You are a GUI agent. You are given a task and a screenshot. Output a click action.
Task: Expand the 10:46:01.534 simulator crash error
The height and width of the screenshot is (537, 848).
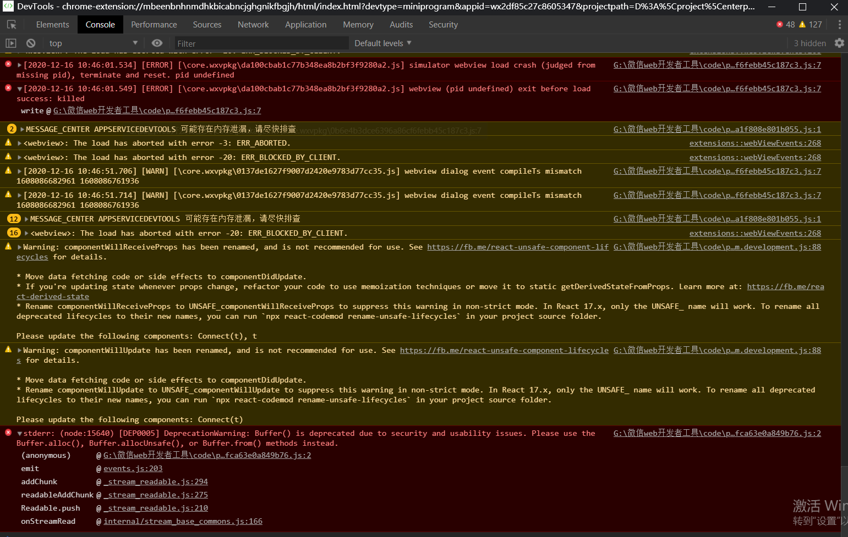(x=20, y=65)
